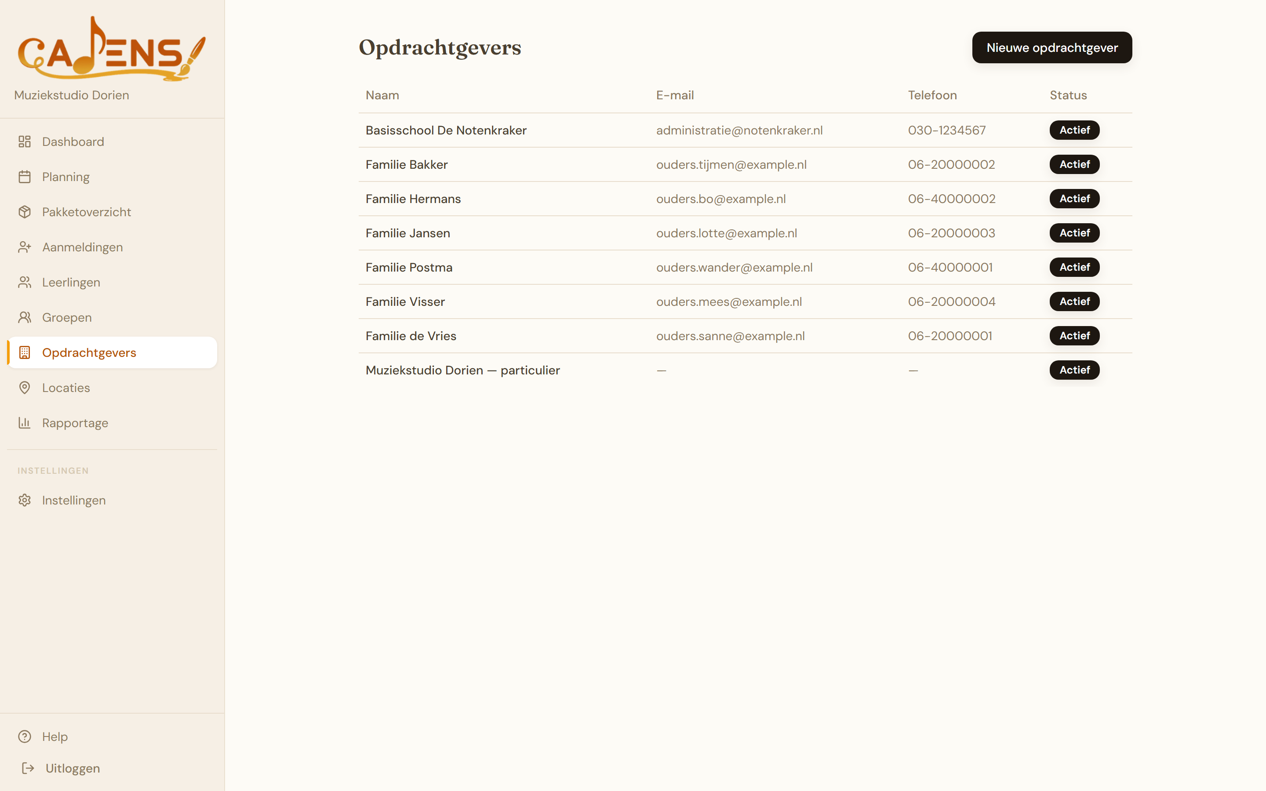The height and width of the screenshot is (791, 1266).
Task: Open the Aanmeldingen link
Action: 112,247
